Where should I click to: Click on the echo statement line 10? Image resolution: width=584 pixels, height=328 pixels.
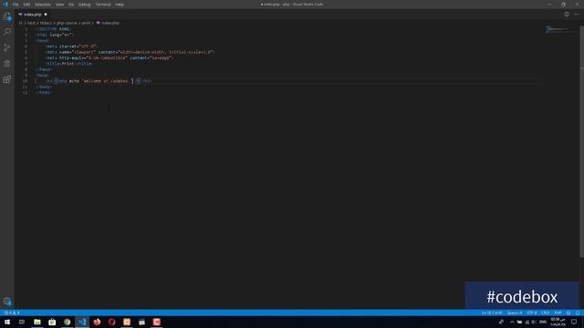click(99, 81)
